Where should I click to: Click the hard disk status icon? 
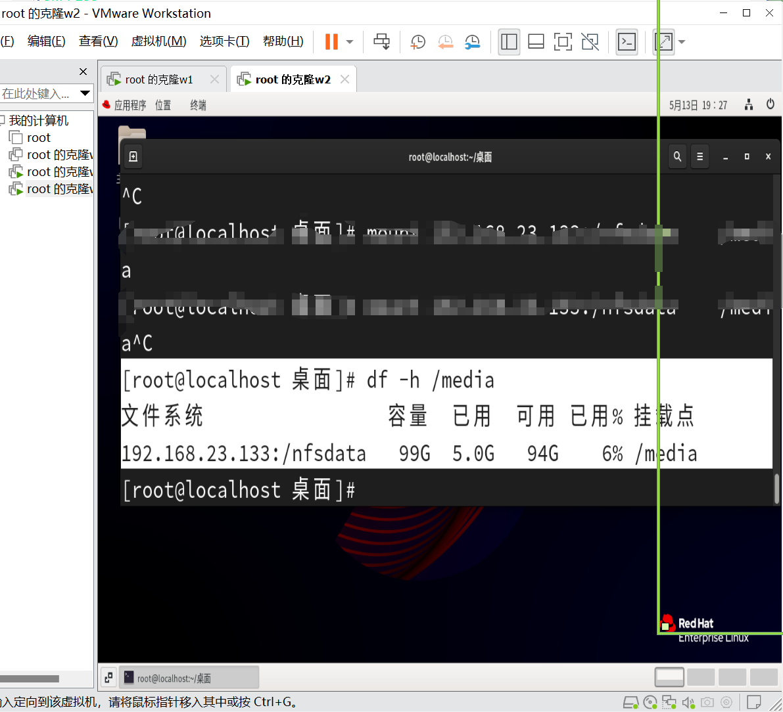pos(631,702)
